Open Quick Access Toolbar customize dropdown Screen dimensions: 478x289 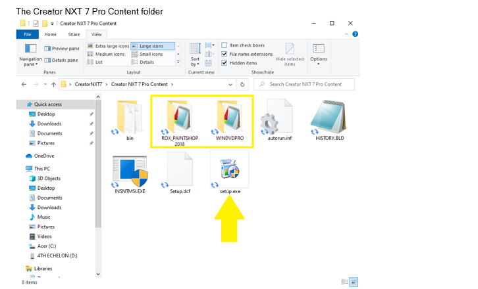52,24
